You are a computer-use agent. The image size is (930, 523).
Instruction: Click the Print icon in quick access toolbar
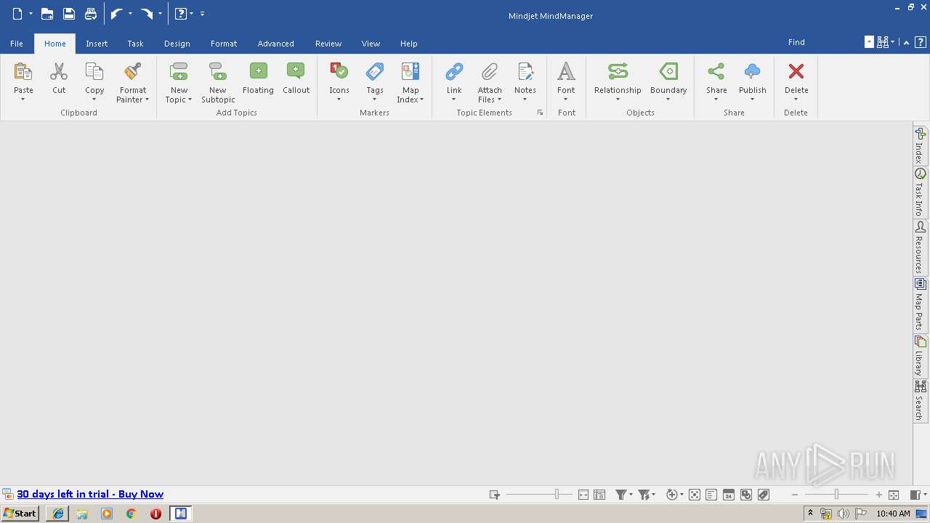pos(90,14)
